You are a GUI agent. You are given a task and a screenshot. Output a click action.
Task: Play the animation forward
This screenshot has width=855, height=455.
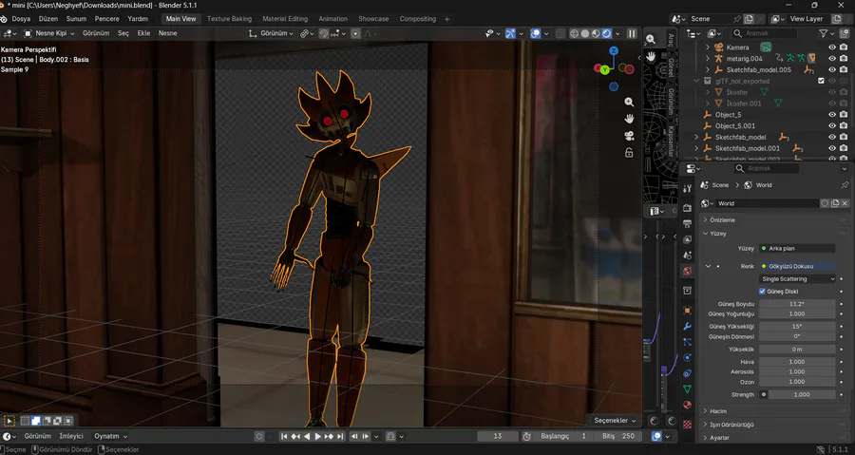click(x=317, y=436)
